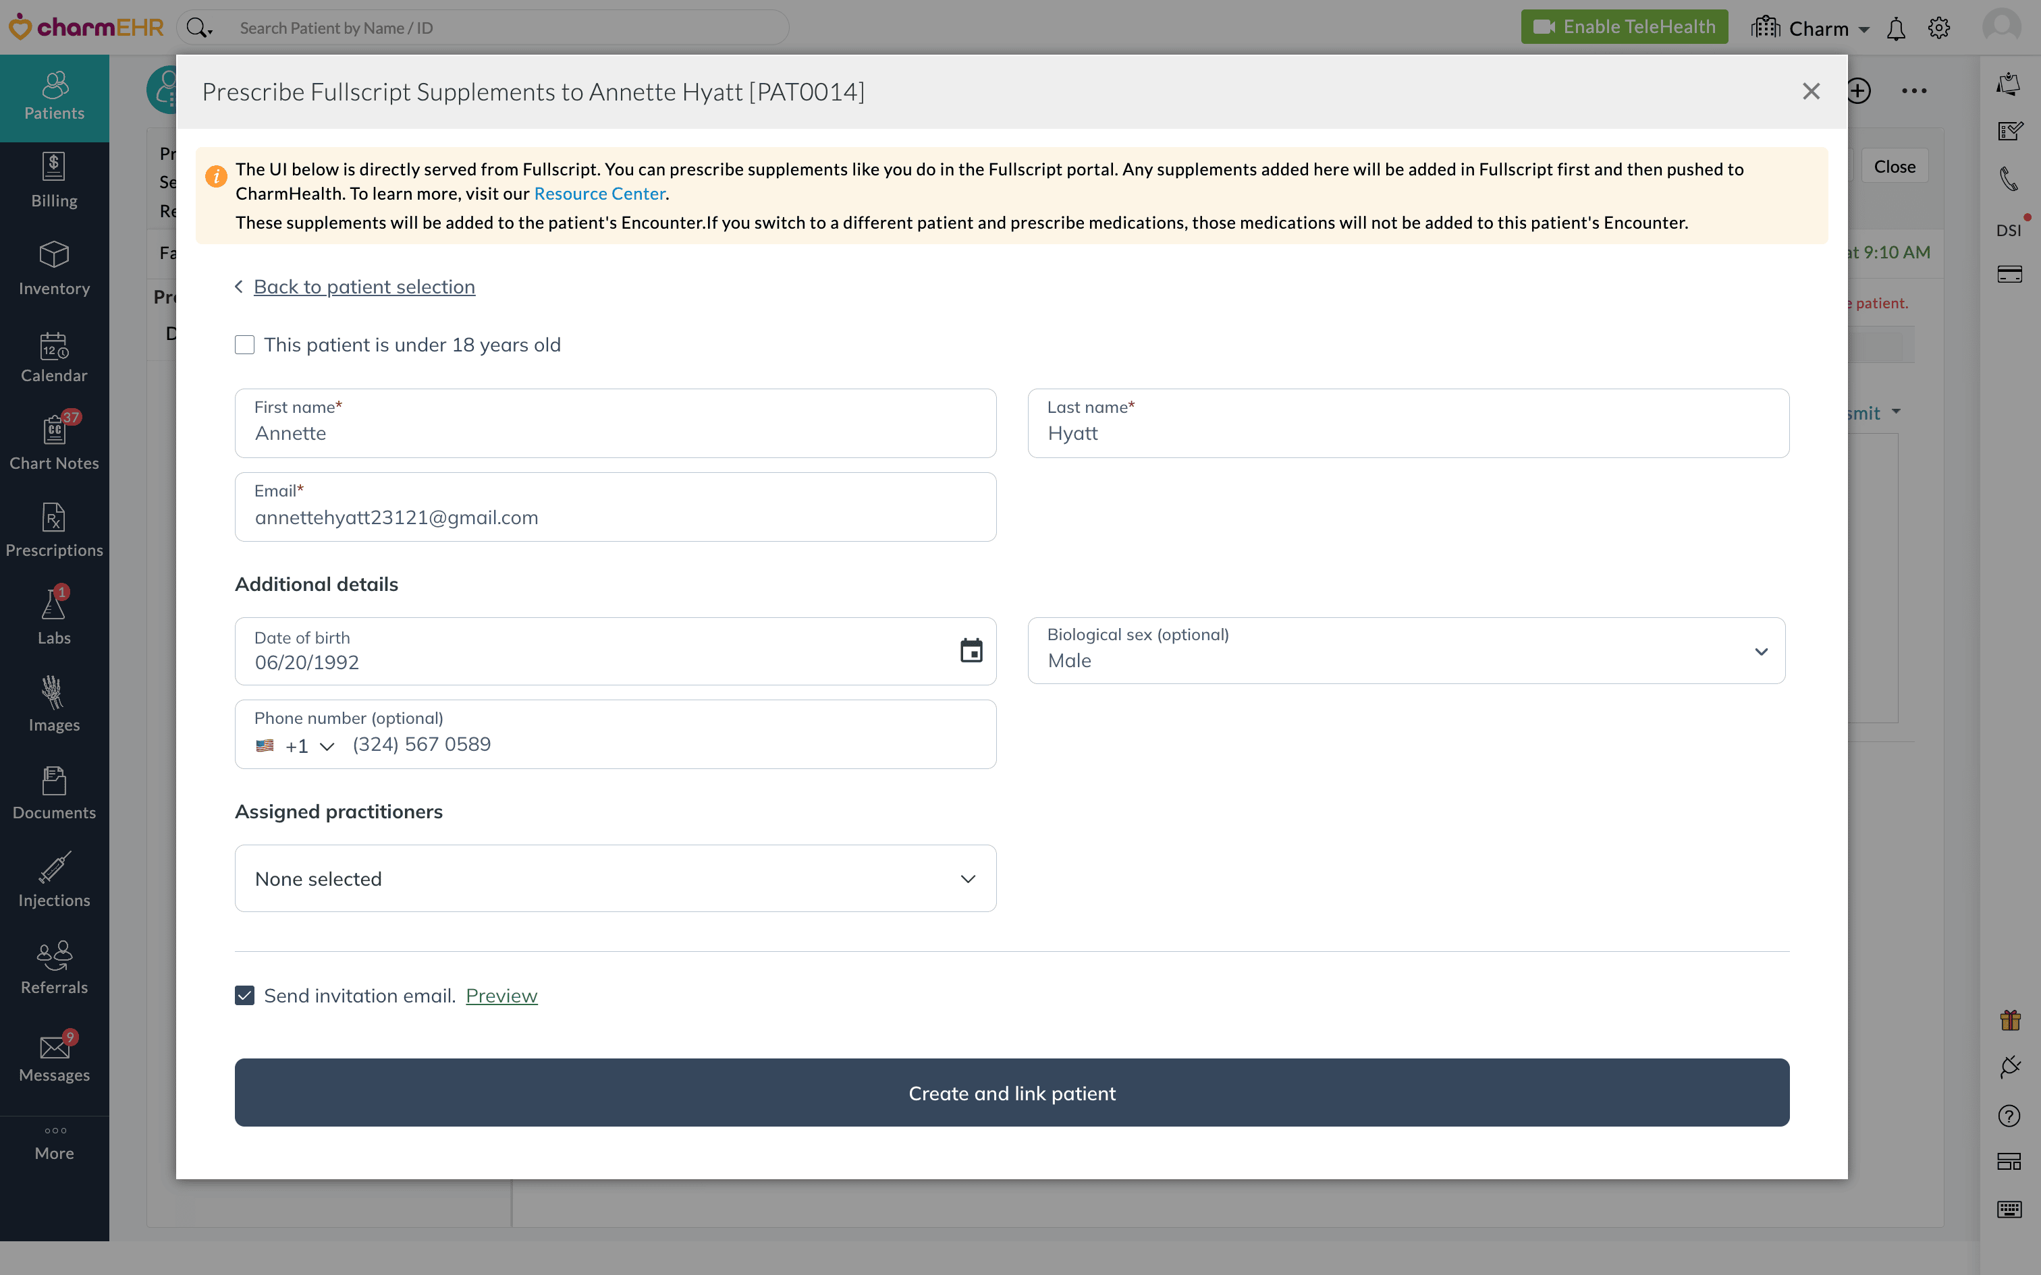Viewport: 2041px width, 1275px height.
Task: Open the Biological sex dropdown
Action: click(x=1761, y=651)
